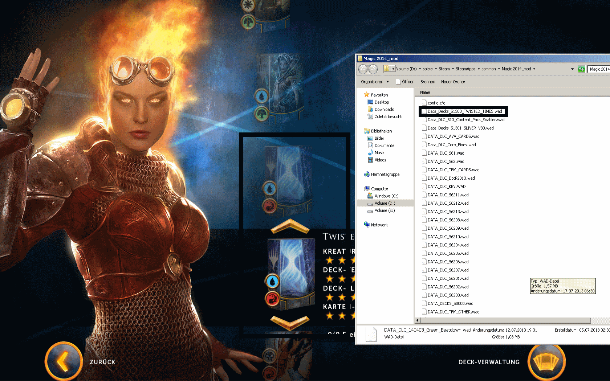Viewport: 610px width, 381px height.
Task: Select DATA_DLC_AVA_CARDS.wad file
Action: [x=451, y=136]
